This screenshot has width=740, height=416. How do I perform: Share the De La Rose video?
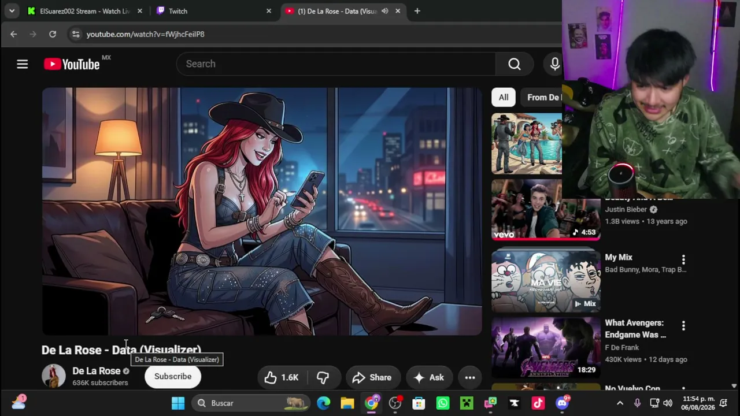pos(373,377)
